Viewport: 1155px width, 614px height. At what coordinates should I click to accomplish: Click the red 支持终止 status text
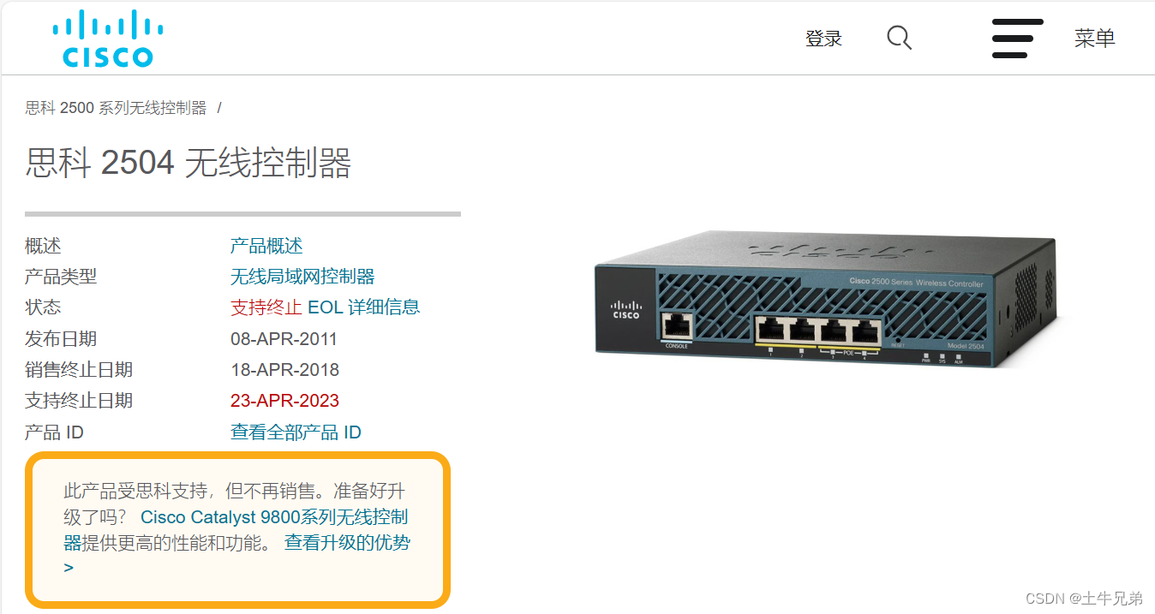click(x=266, y=307)
